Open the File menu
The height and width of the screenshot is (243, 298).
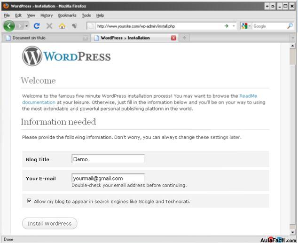tap(7, 16)
